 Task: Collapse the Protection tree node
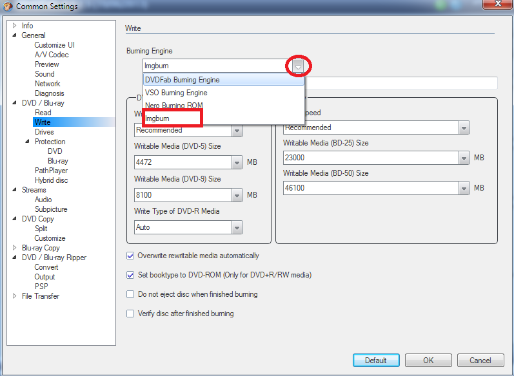[28, 142]
